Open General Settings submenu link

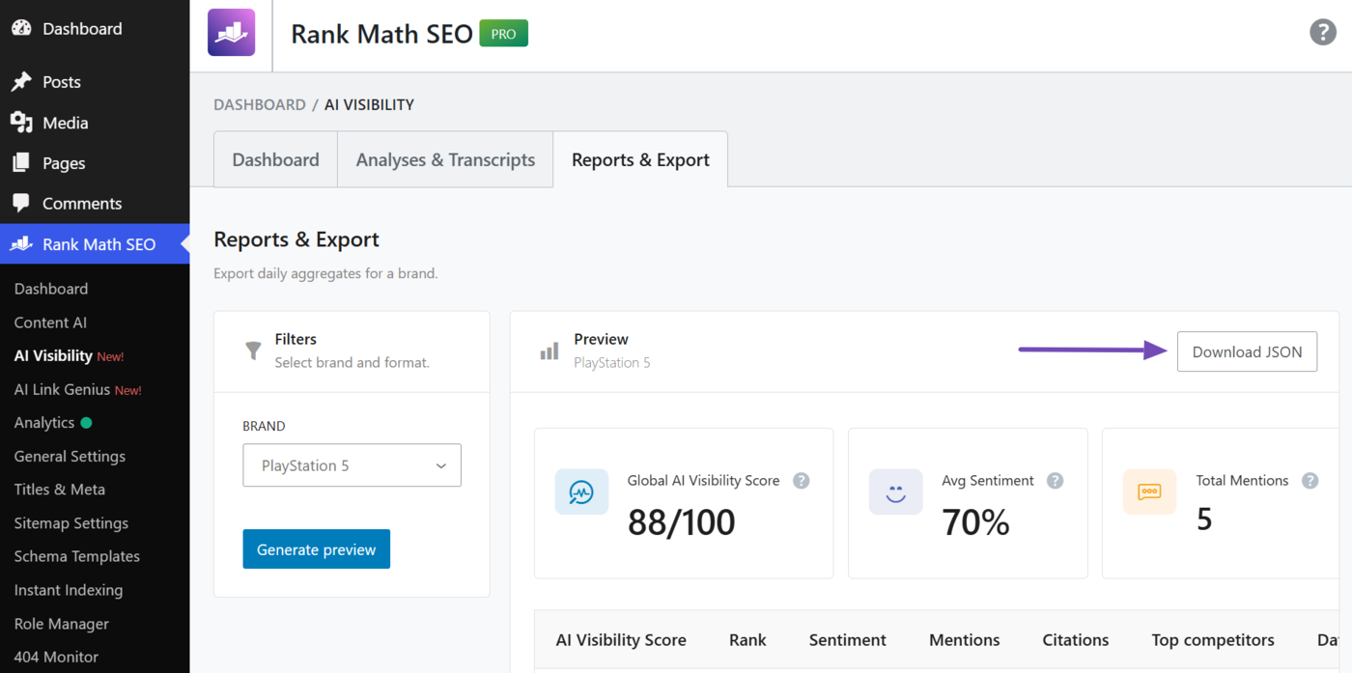point(70,456)
